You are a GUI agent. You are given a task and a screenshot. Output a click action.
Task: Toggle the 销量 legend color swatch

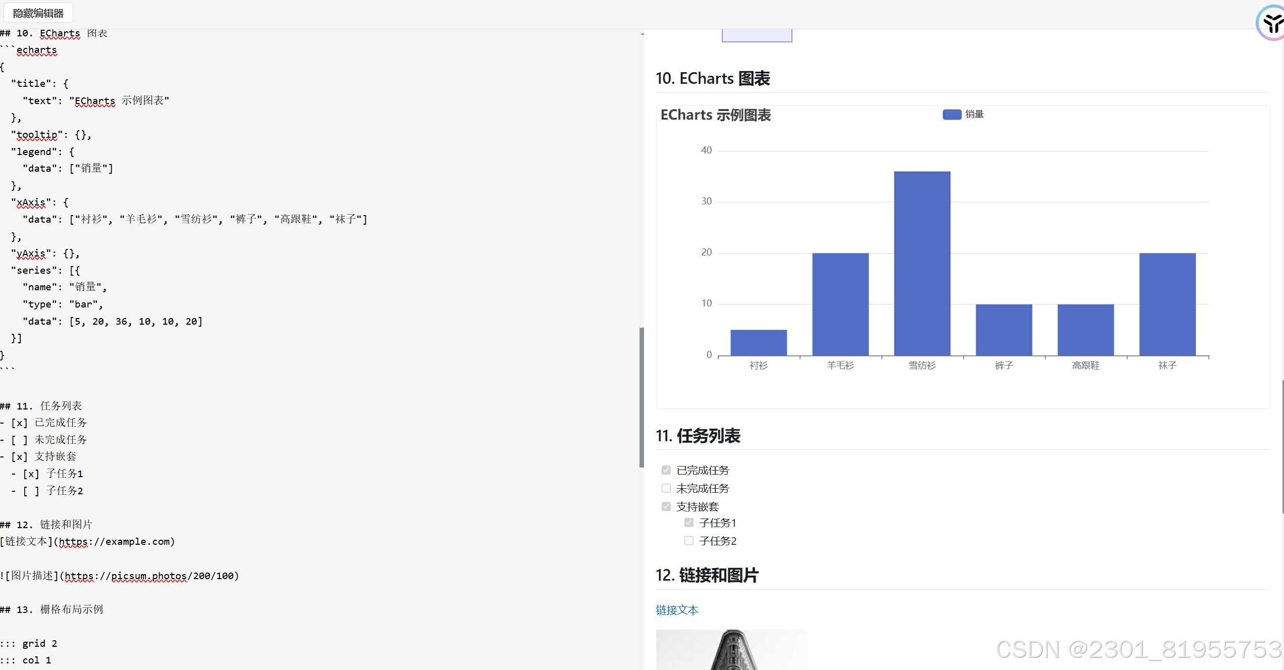[951, 115]
